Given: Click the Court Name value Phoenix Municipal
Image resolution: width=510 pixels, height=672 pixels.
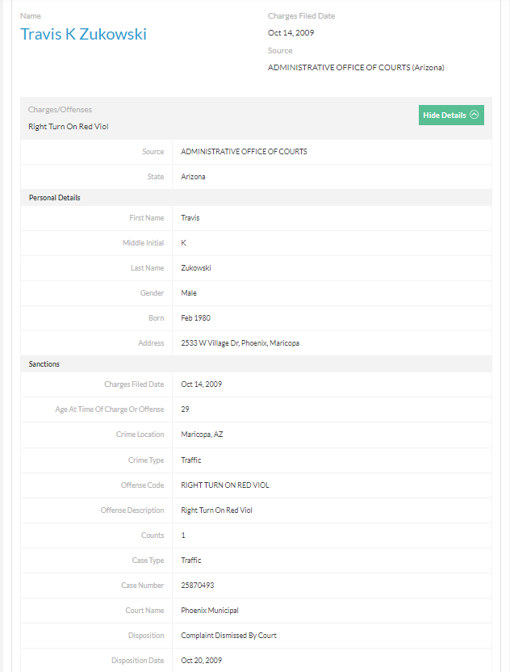Looking at the screenshot, I should 210,610.
